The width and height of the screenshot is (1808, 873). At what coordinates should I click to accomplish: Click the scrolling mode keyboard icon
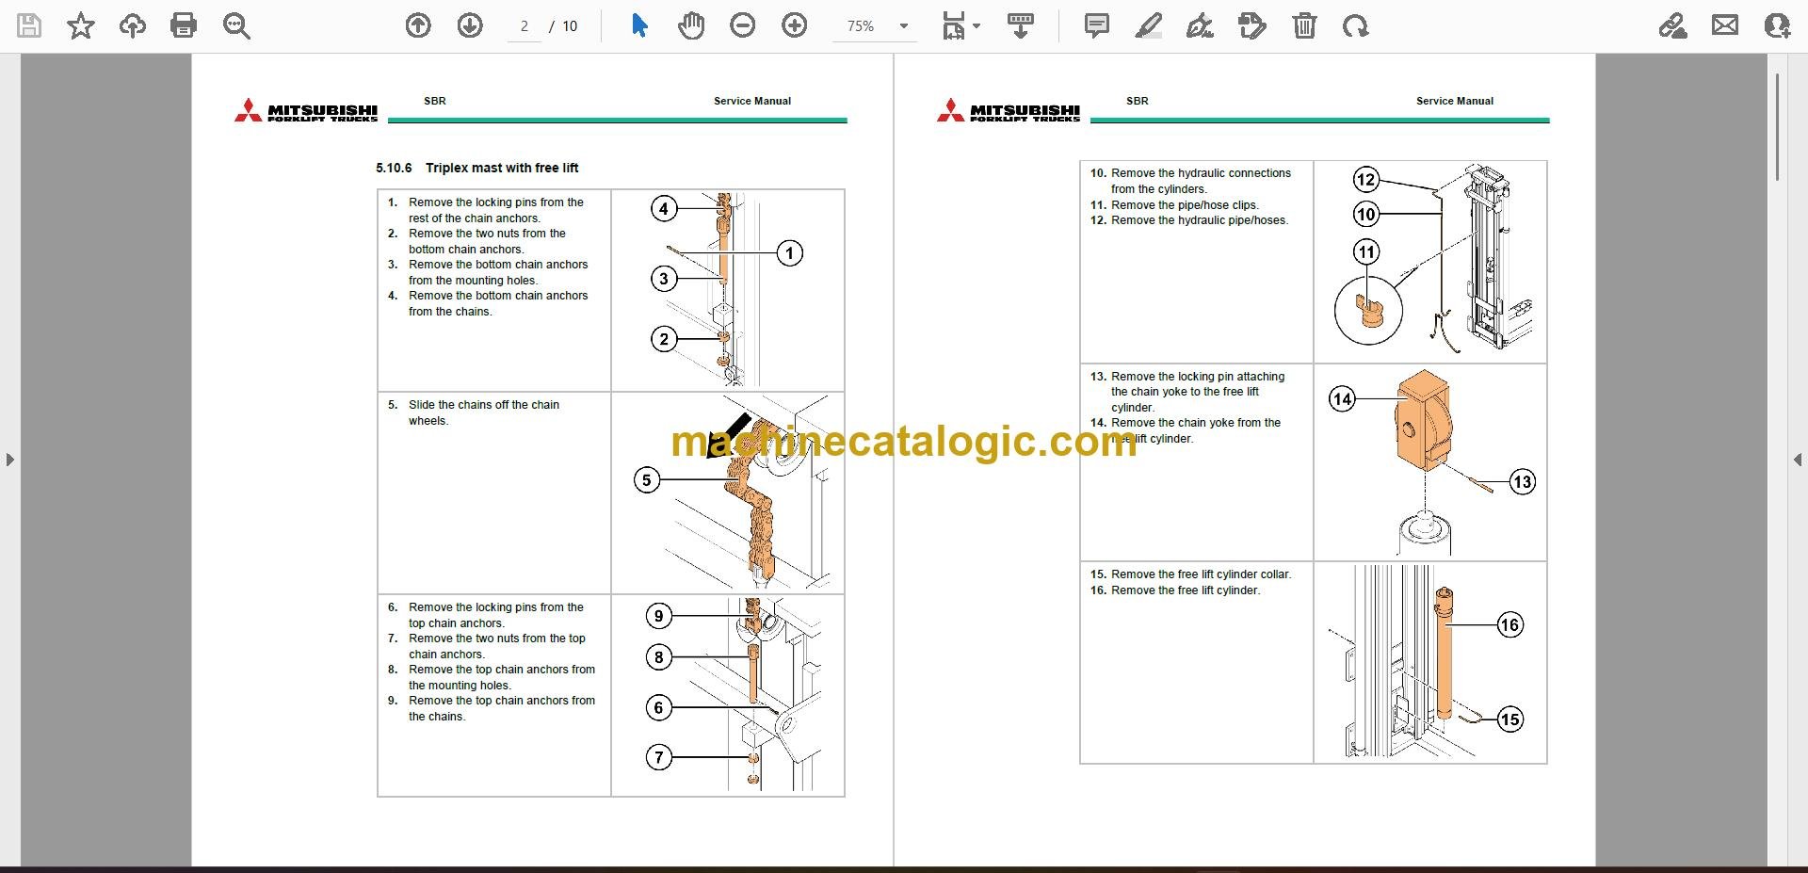(x=1021, y=26)
